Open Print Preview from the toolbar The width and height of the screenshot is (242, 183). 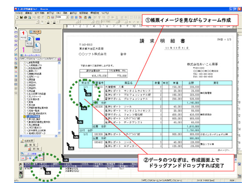tap(29, 17)
